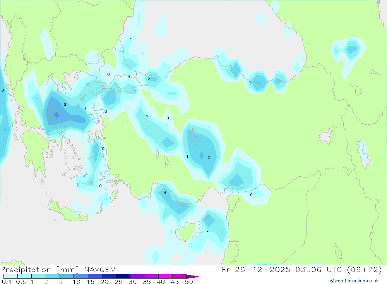This screenshot has height=284, width=387.
Task: Select the legend swatch between 30 and 35
Action: [x=137, y=276]
